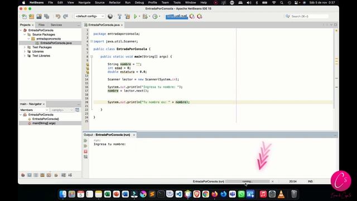357x201 pixels.
Task: Click the Debug Project toolbar icon
Action: [145, 16]
